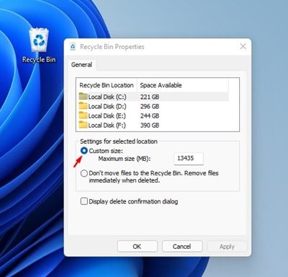Viewport: 288px width, 277px height.
Task: Select the 244 GB space value
Action: click(x=150, y=115)
